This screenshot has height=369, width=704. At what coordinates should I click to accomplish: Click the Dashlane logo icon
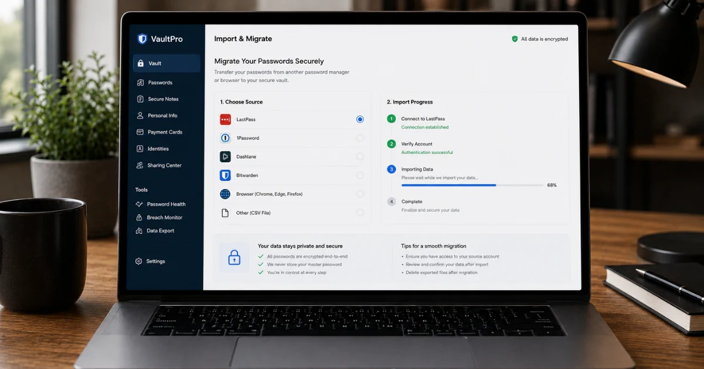[x=225, y=156]
